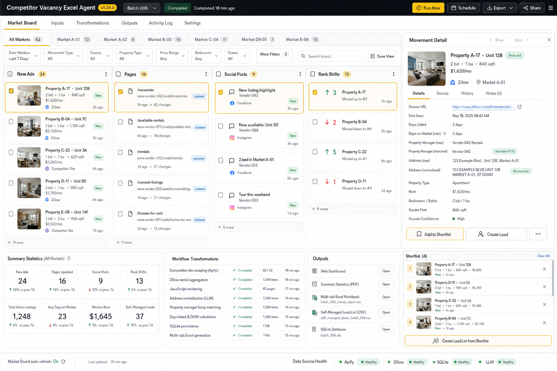Open Rank Shifts column kebab menu
The image size is (557, 371).
393,74
